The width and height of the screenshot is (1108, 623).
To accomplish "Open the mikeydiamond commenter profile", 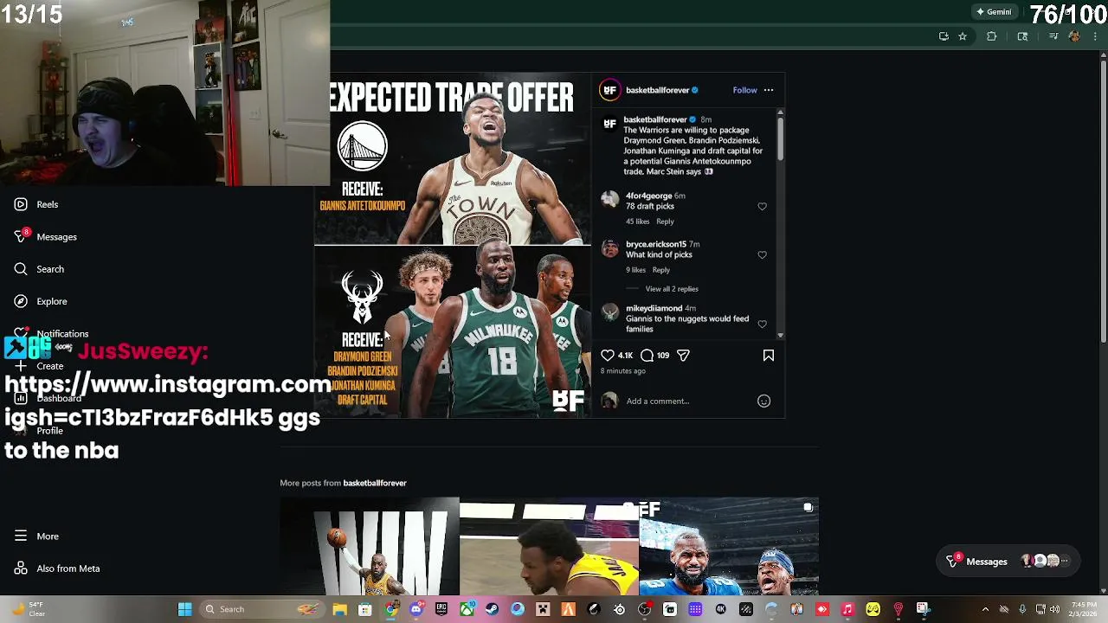I will point(654,308).
